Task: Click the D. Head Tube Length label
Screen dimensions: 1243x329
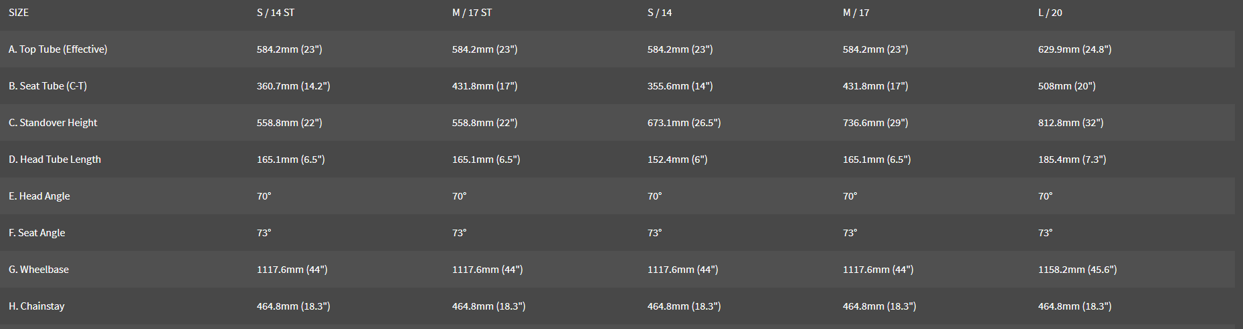Action: tap(55, 159)
